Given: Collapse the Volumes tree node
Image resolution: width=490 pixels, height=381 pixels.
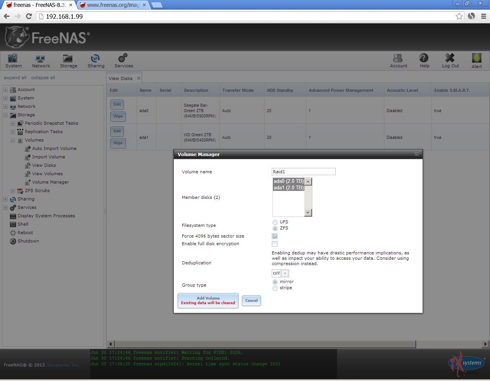Looking at the screenshot, I should tap(13, 140).
